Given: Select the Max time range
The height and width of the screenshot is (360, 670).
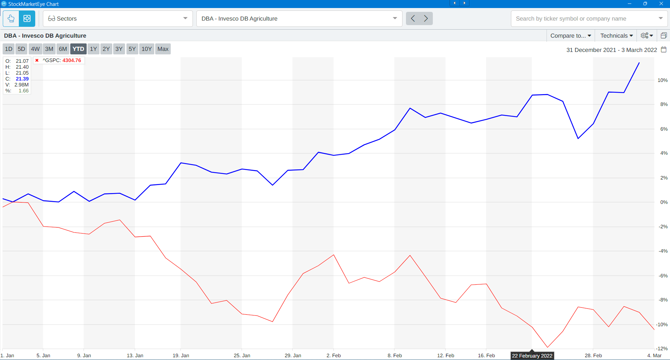Looking at the screenshot, I should 163,49.
